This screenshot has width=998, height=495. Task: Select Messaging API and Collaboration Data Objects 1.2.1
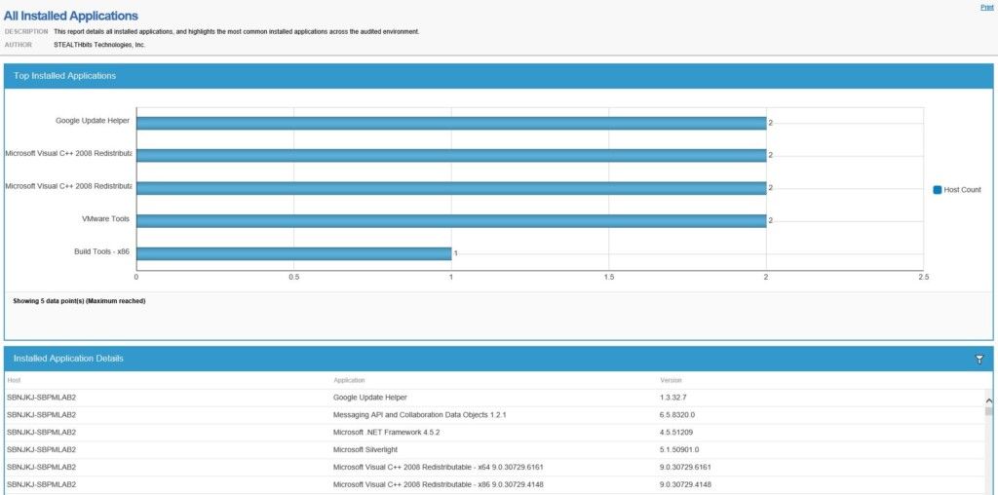point(419,415)
